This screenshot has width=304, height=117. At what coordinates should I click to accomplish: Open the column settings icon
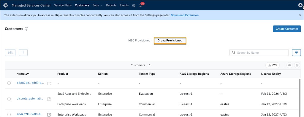289,65
